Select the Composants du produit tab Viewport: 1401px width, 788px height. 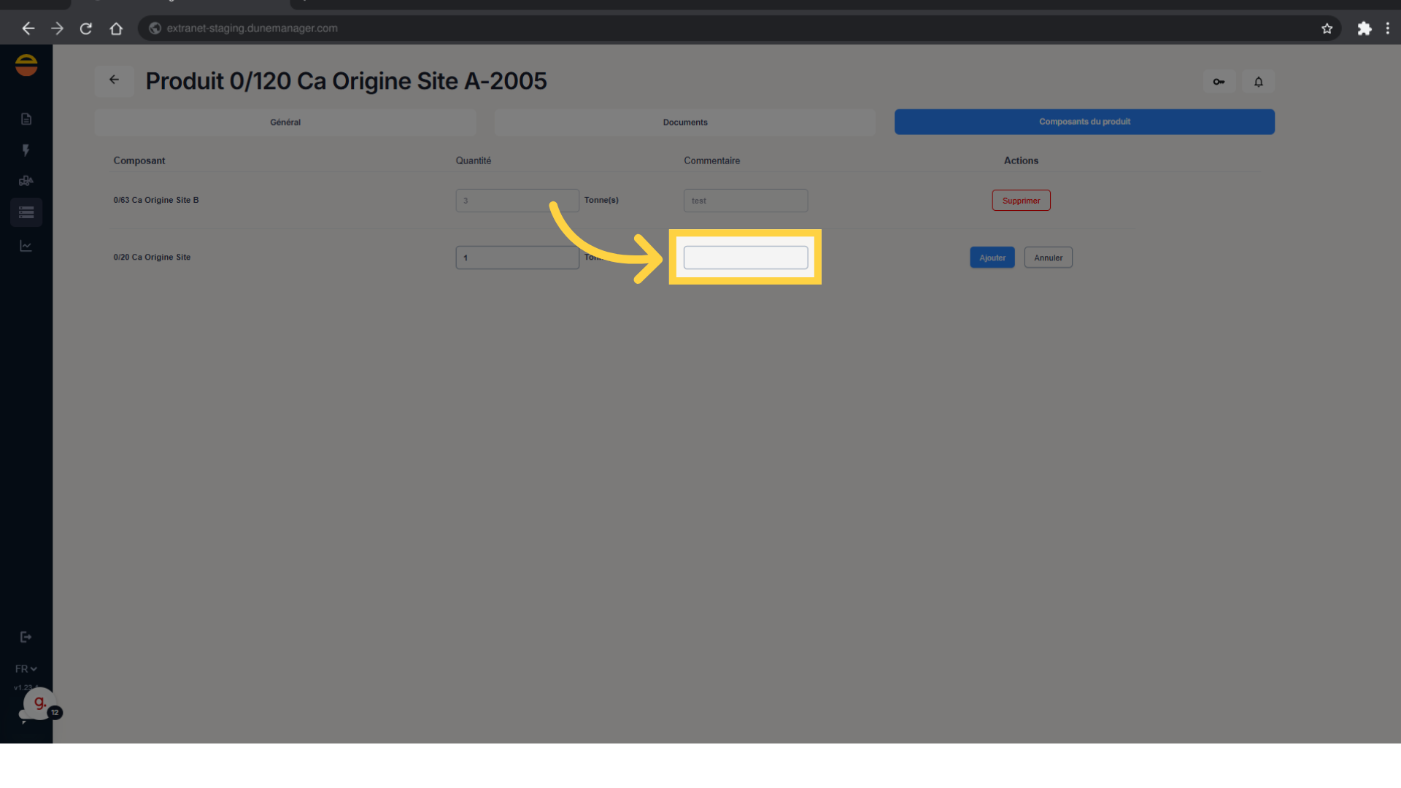pyautogui.click(x=1084, y=122)
